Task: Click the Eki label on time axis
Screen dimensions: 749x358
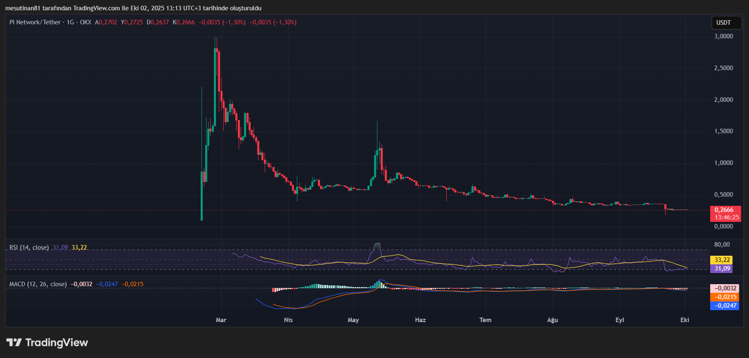Action: coord(685,320)
